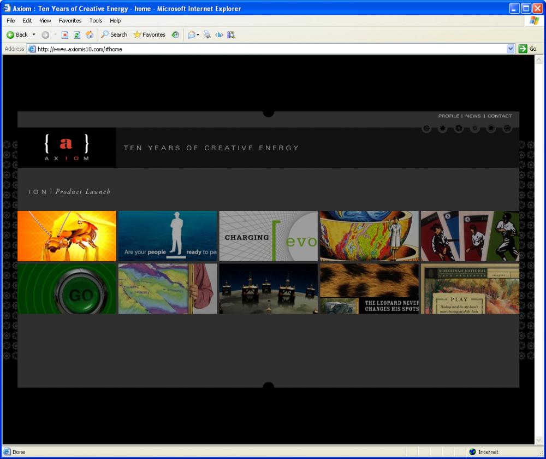Open the History toolbar icon

point(175,35)
